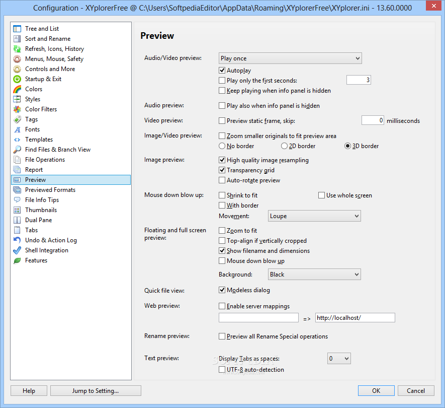Close the Configuration dialog window
The width and height of the screenshot is (445, 408).
(433, 6)
